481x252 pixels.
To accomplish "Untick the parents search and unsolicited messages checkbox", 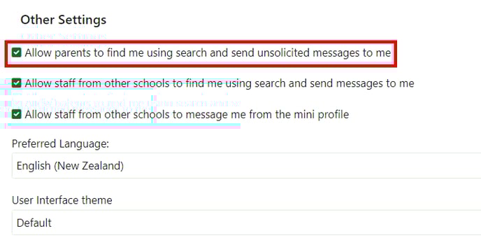I will [17, 52].
